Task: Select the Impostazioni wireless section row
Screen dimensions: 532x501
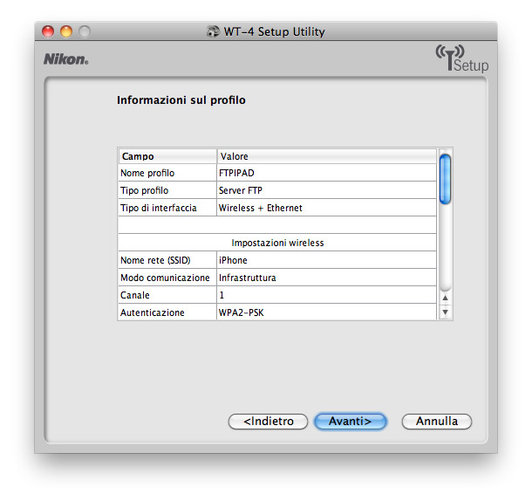Action: pyautogui.click(x=277, y=243)
